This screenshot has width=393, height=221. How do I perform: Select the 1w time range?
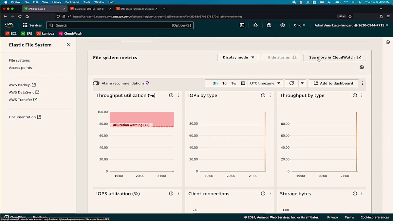[x=234, y=83]
